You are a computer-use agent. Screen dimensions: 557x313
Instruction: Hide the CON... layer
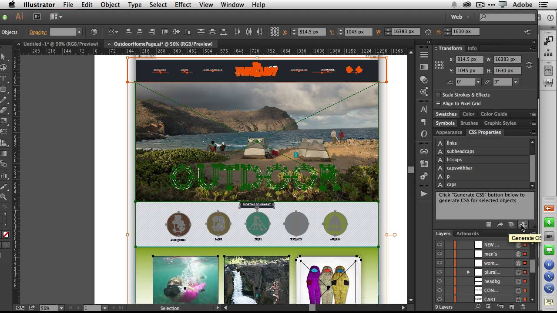coord(440,290)
